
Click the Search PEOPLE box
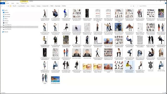151,6
